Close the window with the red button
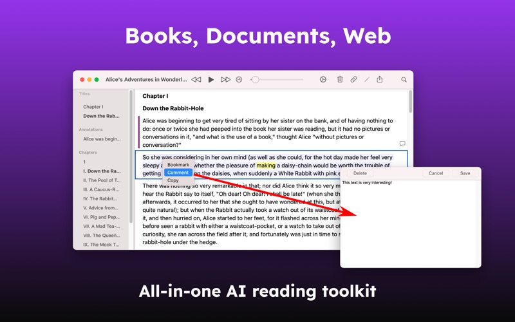The height and width of the screenshot is (322, 515). pyautogui.click(x=82, y=79)
